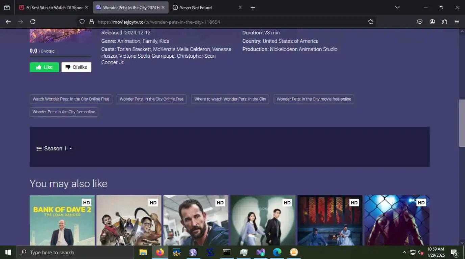Dislike this show
The height and width of the screenshot is (259, 465).
tap(76, 67)
